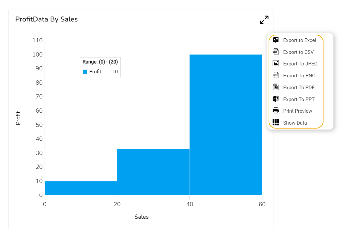Click the printer icon
Screen dimensions: 344x229
click(x=276, y=111)
